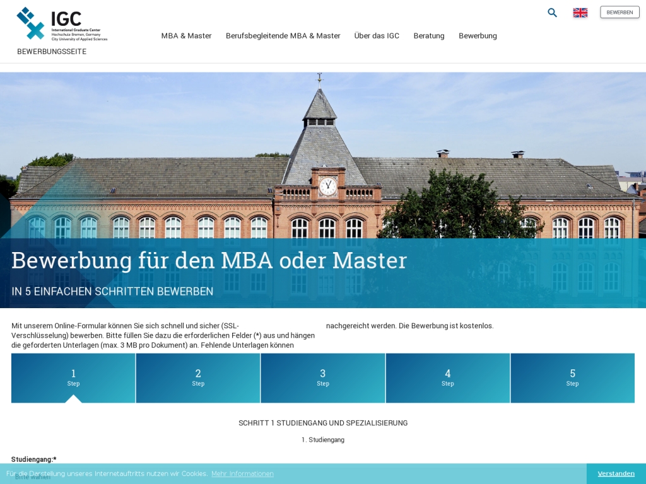Switch to Step 3 tab
Screen dimensions: 646x484
coord(323,377)
